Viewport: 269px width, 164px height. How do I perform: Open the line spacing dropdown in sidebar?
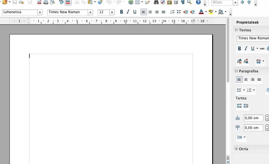tap(245, 137)
